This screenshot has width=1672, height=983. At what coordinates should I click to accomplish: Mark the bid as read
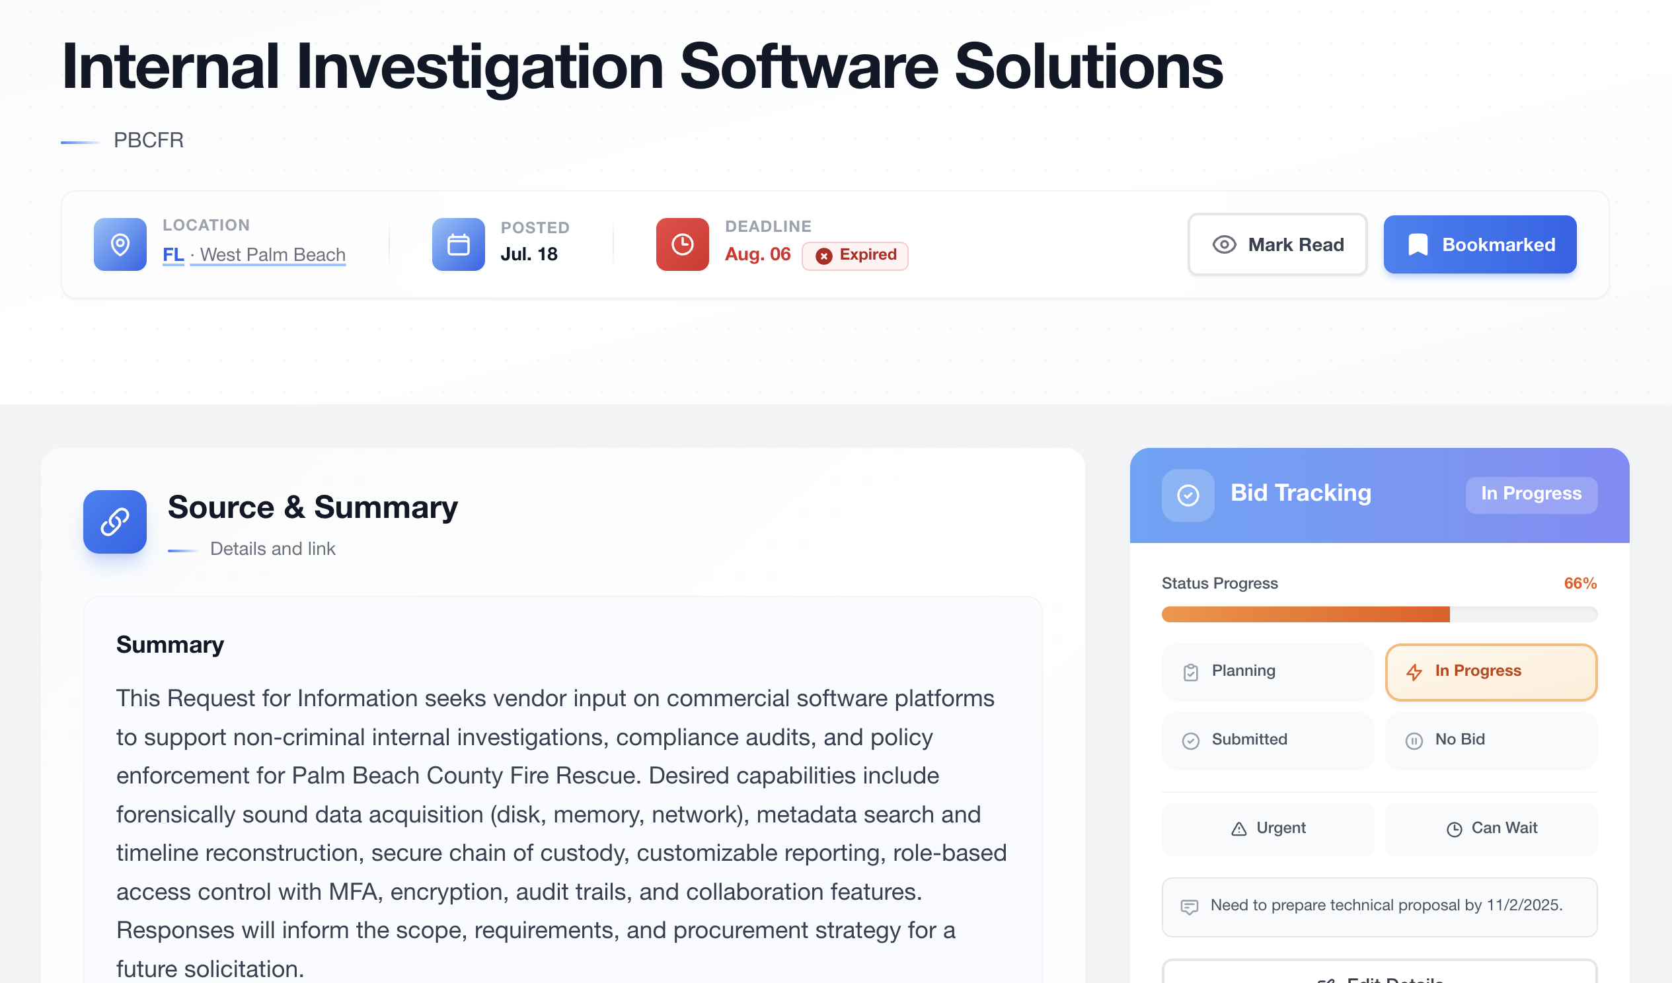click(1277, 244)
